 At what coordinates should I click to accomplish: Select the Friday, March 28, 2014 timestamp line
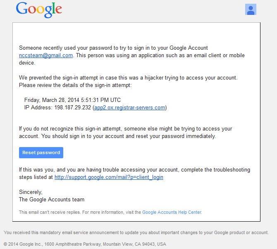click(x=72, y=100)
